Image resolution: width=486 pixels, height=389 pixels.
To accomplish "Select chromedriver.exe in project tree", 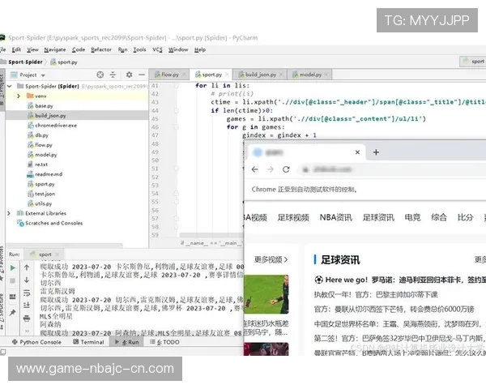I will tap(52, 126).
